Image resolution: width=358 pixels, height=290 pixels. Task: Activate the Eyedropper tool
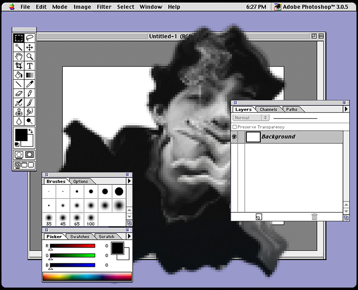coord(30,84)
